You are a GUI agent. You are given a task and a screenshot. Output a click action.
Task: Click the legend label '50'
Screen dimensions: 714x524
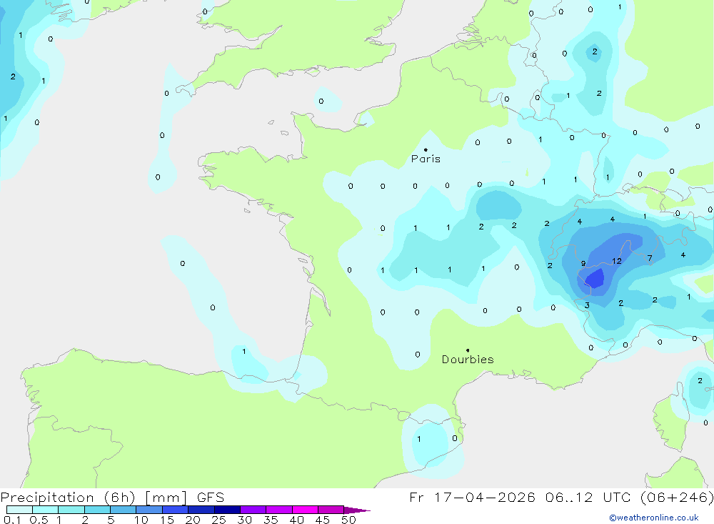[348, 520]
